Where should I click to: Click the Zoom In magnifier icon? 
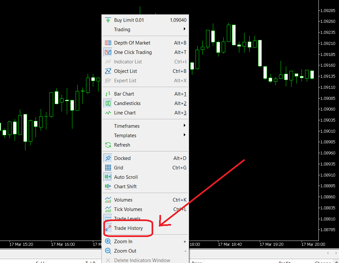point(108,242)
